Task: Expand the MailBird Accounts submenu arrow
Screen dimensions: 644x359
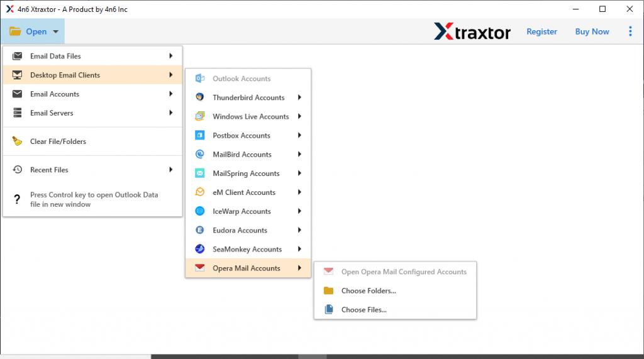Action: click(299, 154)
